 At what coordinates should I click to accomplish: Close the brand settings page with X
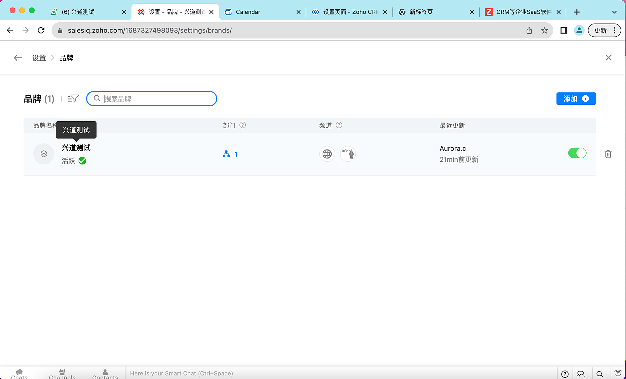point(608,58)
